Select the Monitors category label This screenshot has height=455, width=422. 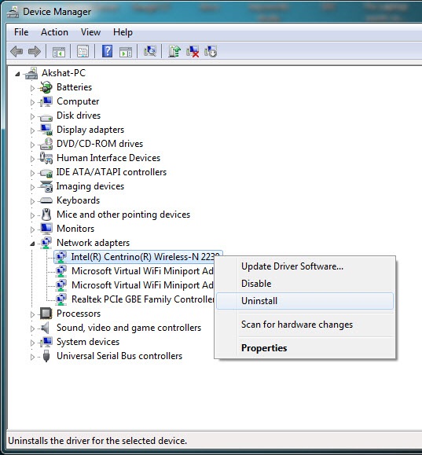pos(75,229)
